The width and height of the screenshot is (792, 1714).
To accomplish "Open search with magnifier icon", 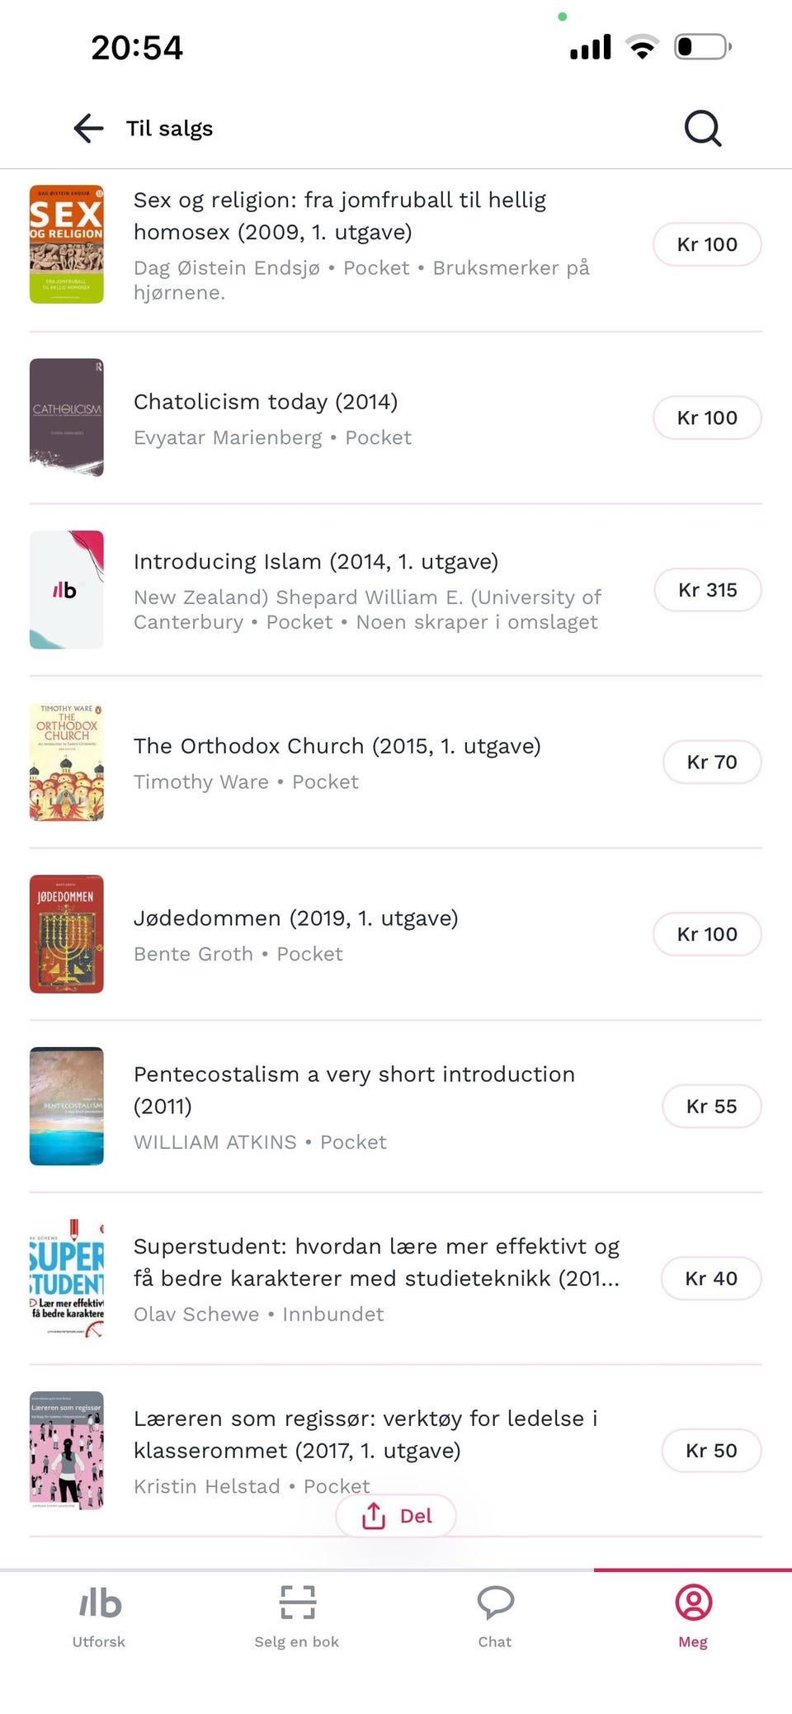I will pyautogui.click(x=702, y=128).
